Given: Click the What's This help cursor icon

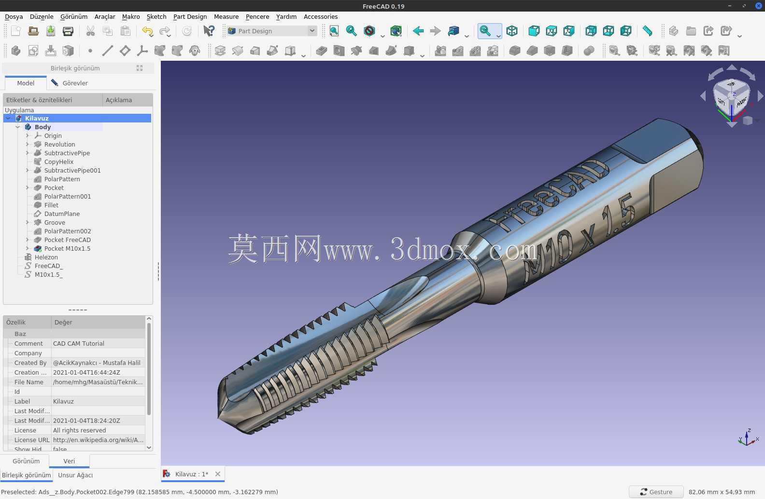Looking at the screenshot, I should pos(209,31).
